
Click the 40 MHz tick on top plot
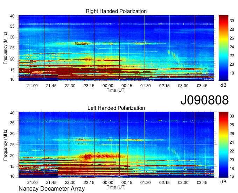pyautogui.click(x=12, y=16)
